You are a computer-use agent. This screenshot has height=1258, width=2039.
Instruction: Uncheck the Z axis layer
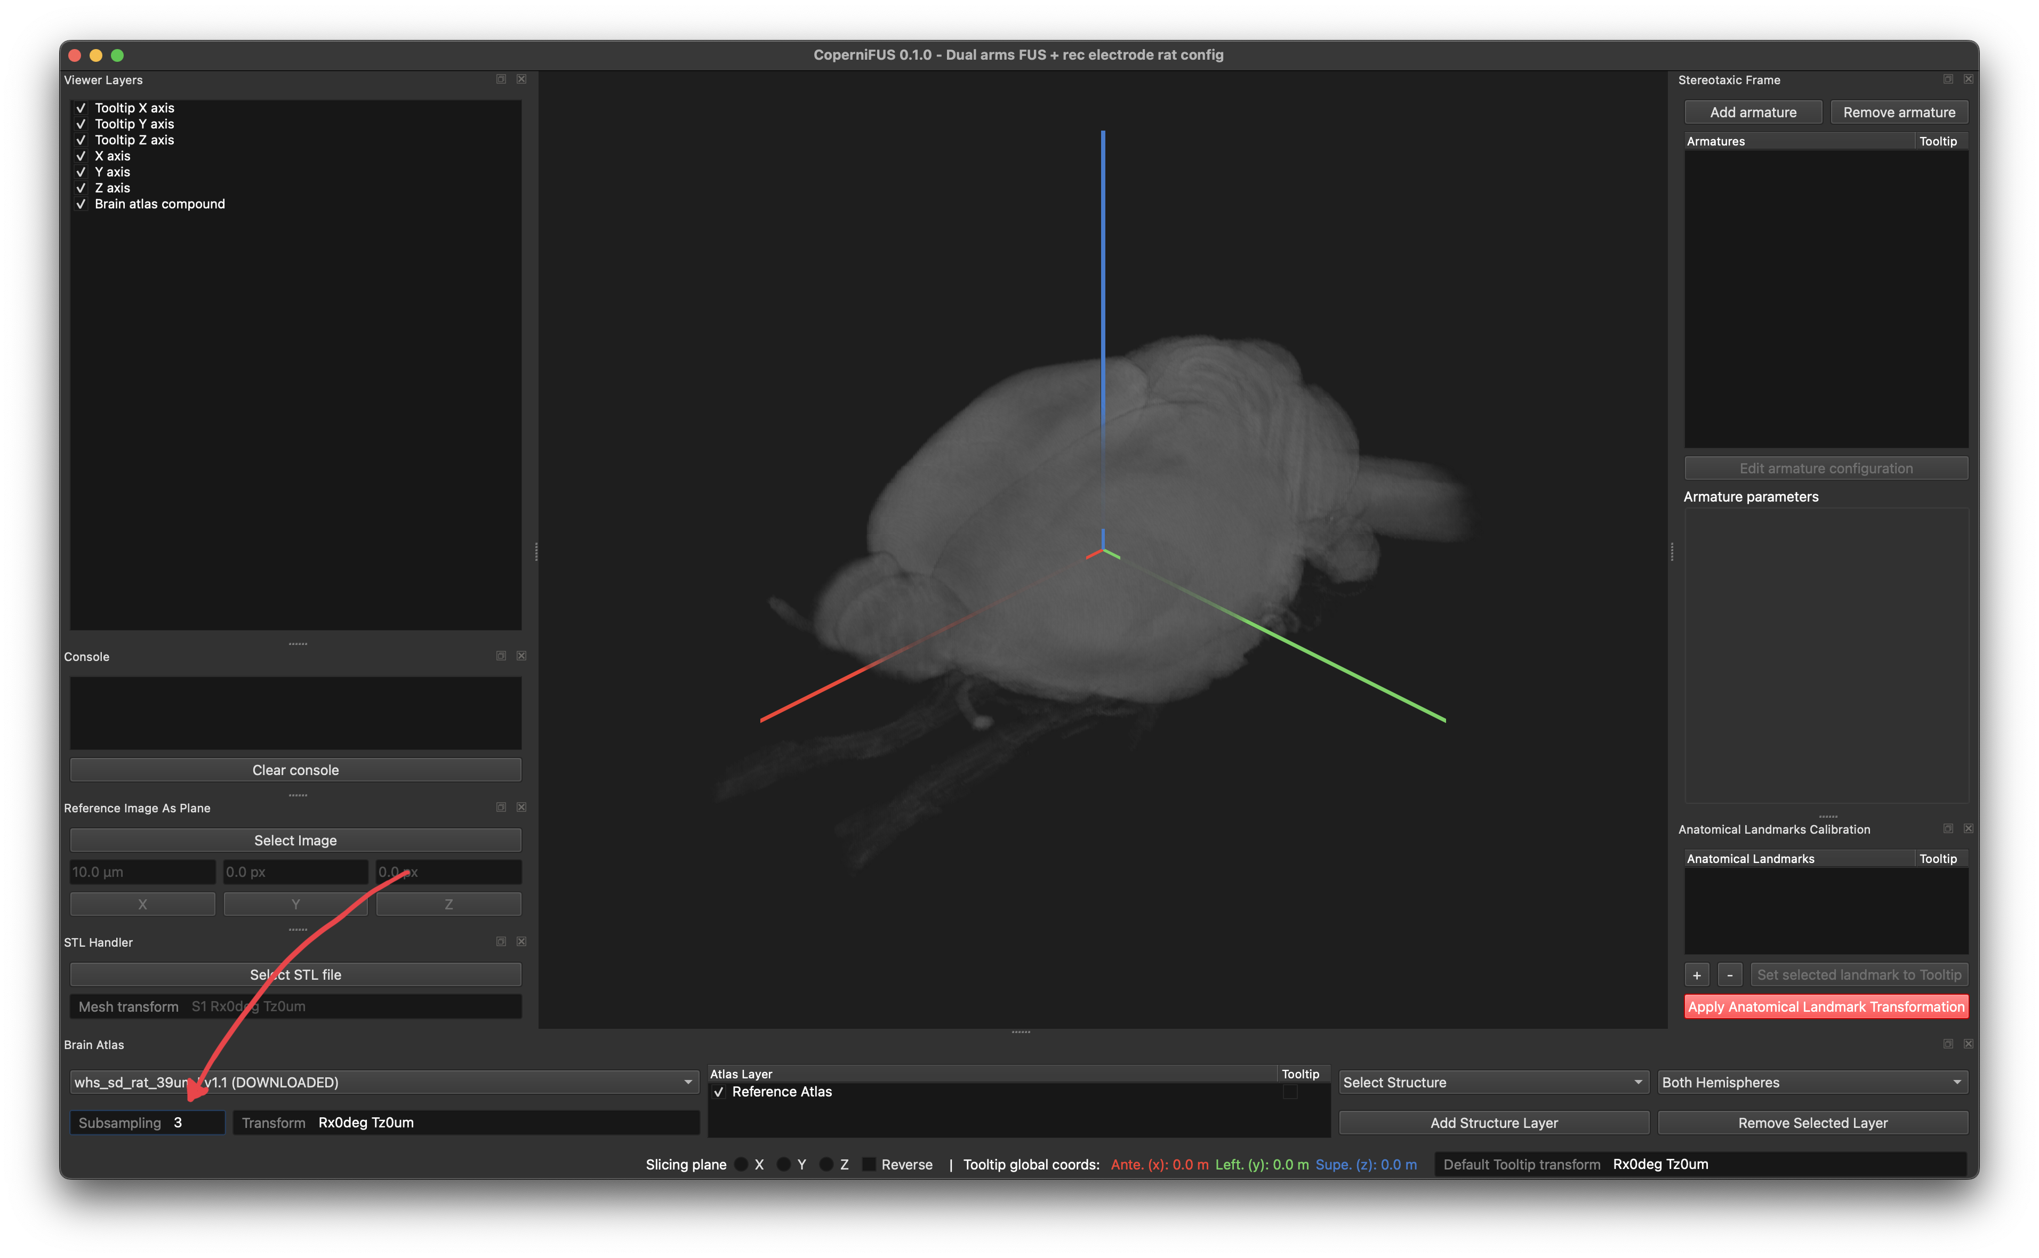tap(81, 188)
